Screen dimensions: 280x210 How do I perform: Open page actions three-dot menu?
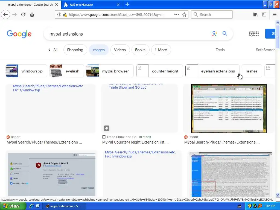point(176,14)
